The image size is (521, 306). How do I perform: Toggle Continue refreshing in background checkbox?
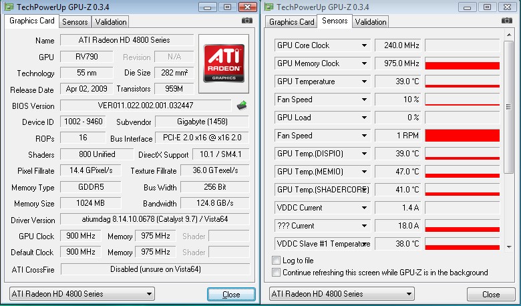click(276, 273)
